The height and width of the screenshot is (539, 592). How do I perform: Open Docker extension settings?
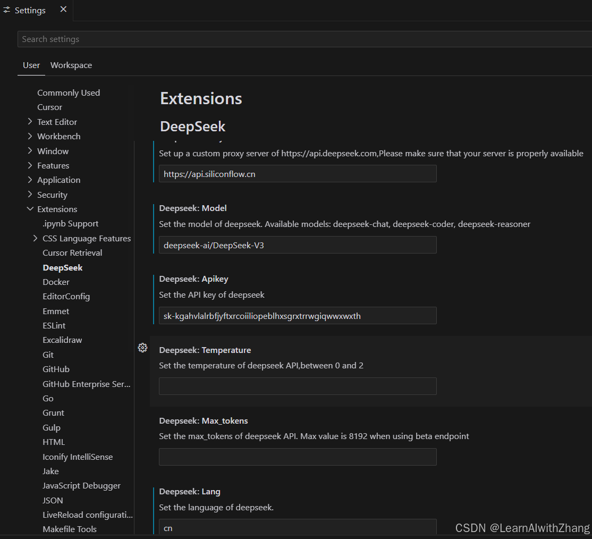[56, 282]
